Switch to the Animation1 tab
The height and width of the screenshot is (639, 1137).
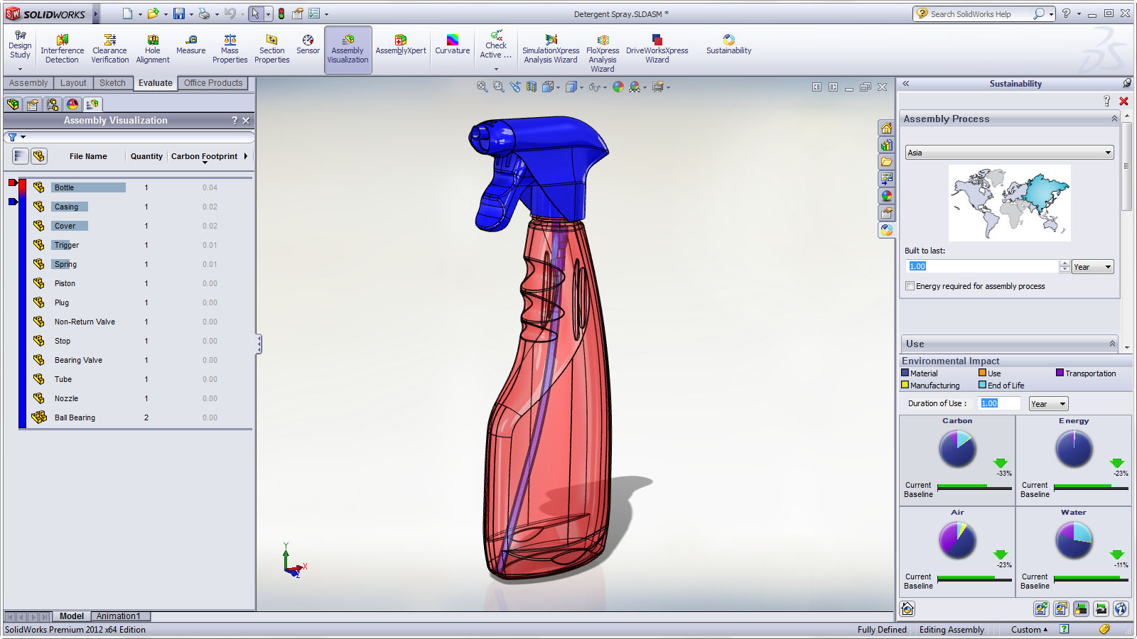click(119, 616)
